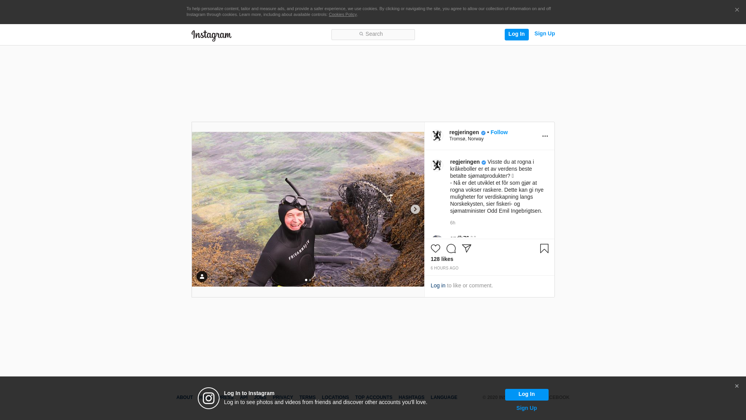
Task: Share the post via paper plane icon
Action: (467, 248)
